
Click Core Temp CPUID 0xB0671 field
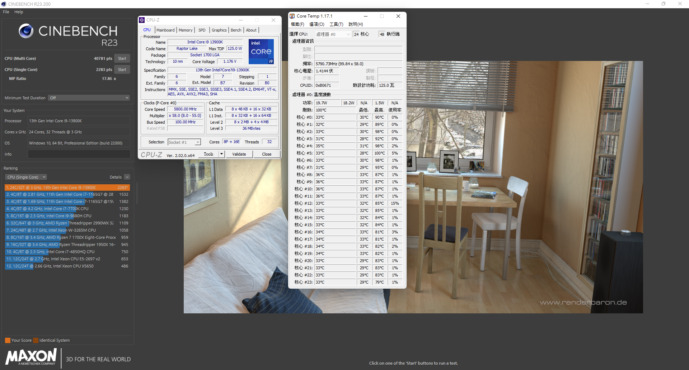[x=327, y=85]
